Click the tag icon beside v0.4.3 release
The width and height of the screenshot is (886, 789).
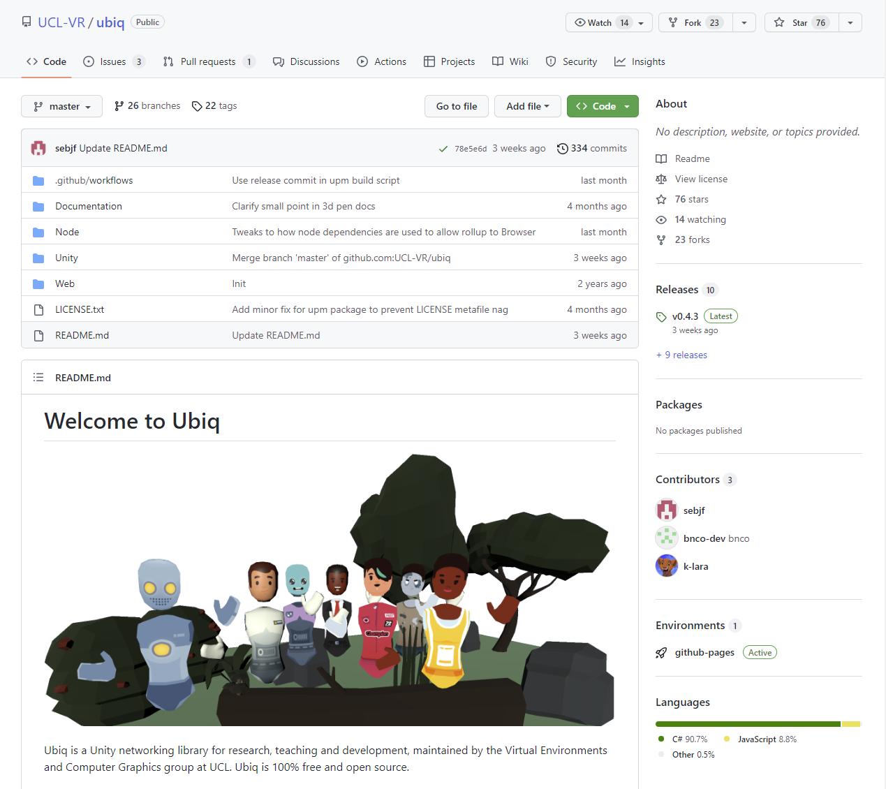661,316
